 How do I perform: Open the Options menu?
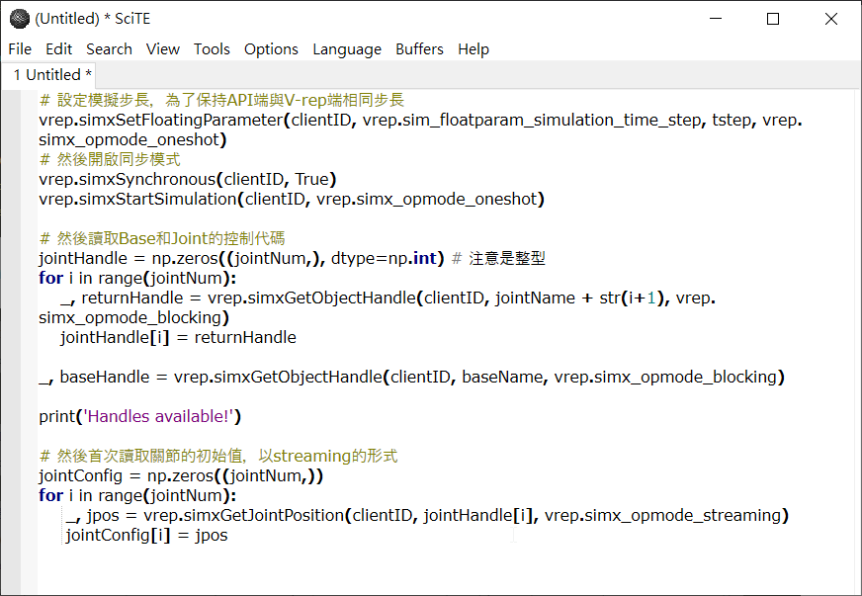pos(271,49)
